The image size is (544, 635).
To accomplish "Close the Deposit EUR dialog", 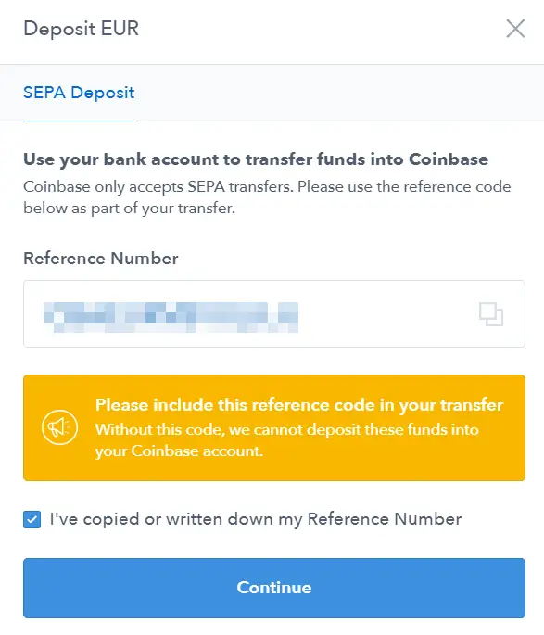I will [x=515, y=29].
